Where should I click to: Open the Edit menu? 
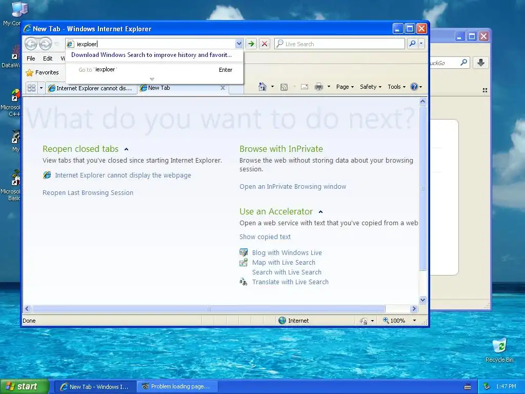tap(48, 58)
